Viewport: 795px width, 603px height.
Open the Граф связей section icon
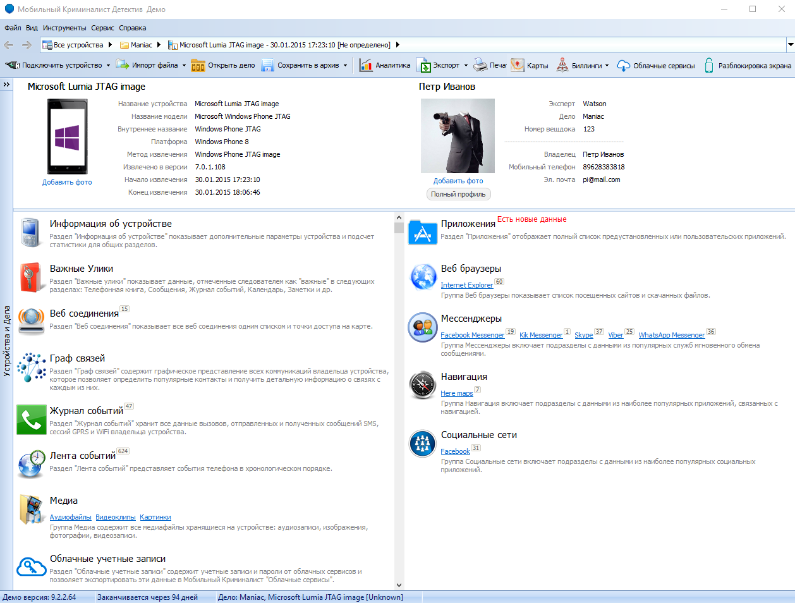pos(30,367)
